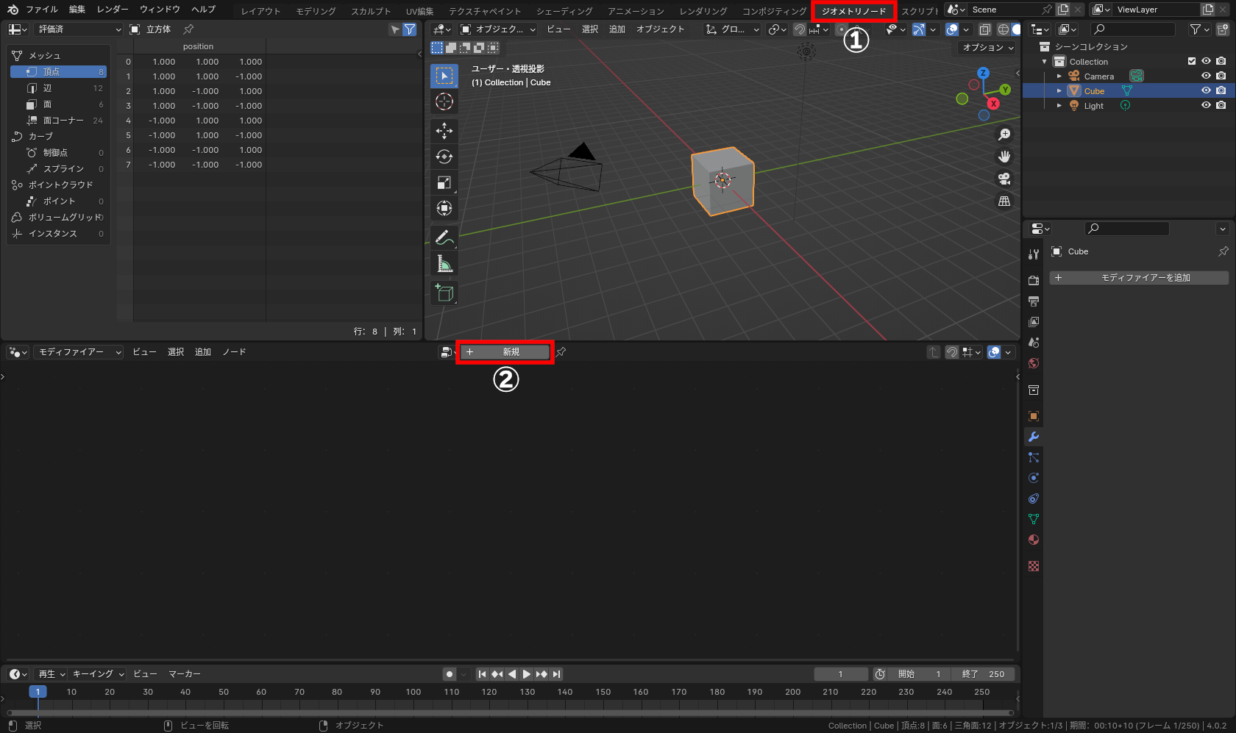Select the Scale tool icon
The height and width of the screenshot is (733, 1236).
tap(444, 182)
